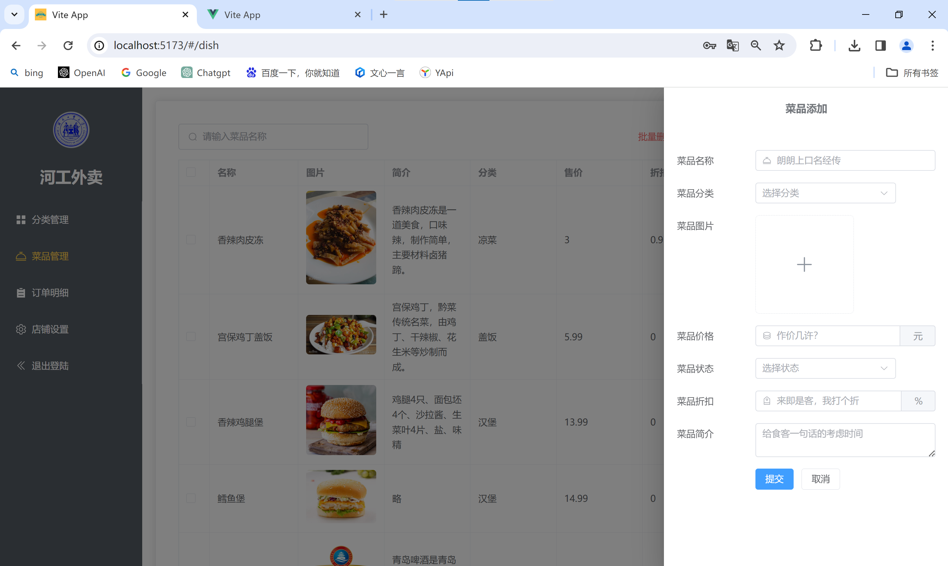Expand the 选择状态 status dropdown
This screenshot has height=566, width=948.
tap(825, 368)
